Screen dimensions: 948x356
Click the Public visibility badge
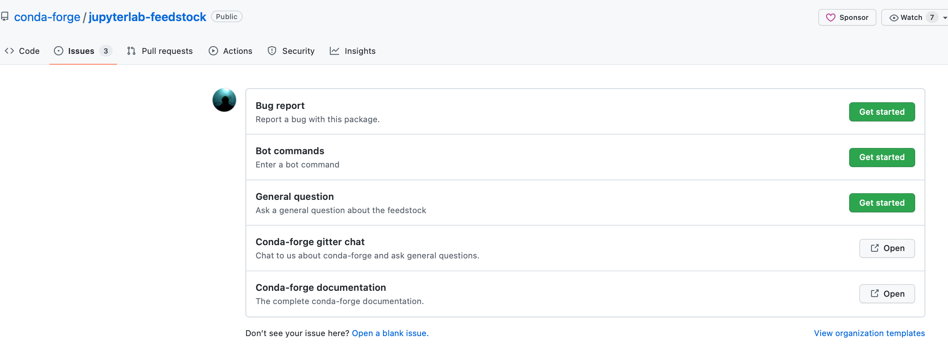coord(227,17)
